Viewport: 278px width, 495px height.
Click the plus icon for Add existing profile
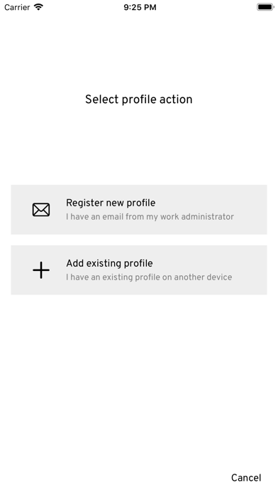tap(41, 270)
